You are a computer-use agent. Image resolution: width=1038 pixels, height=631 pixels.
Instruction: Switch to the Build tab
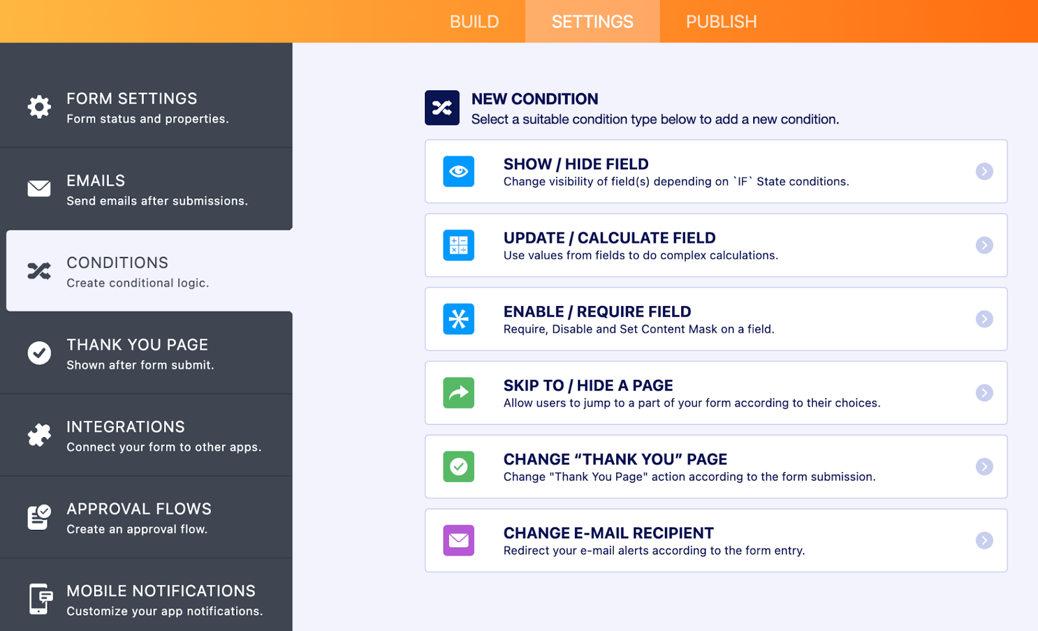click(474, 22)
